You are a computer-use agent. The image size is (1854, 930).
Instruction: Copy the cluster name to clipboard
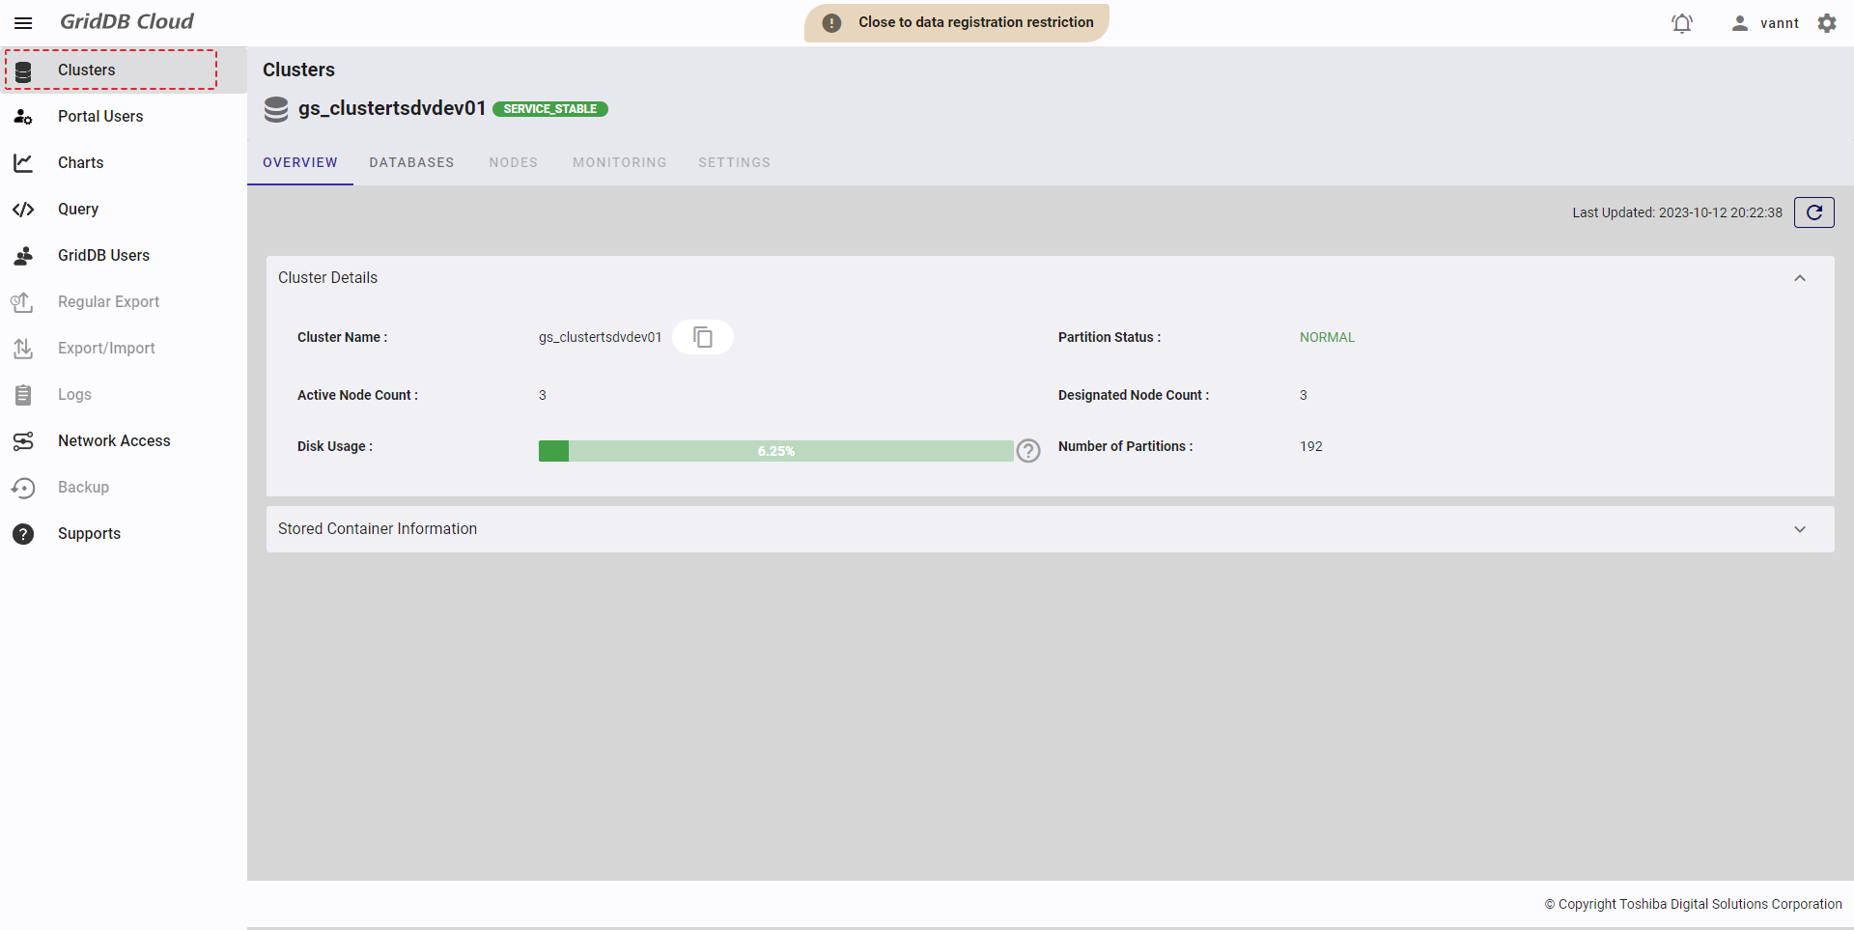703,337
